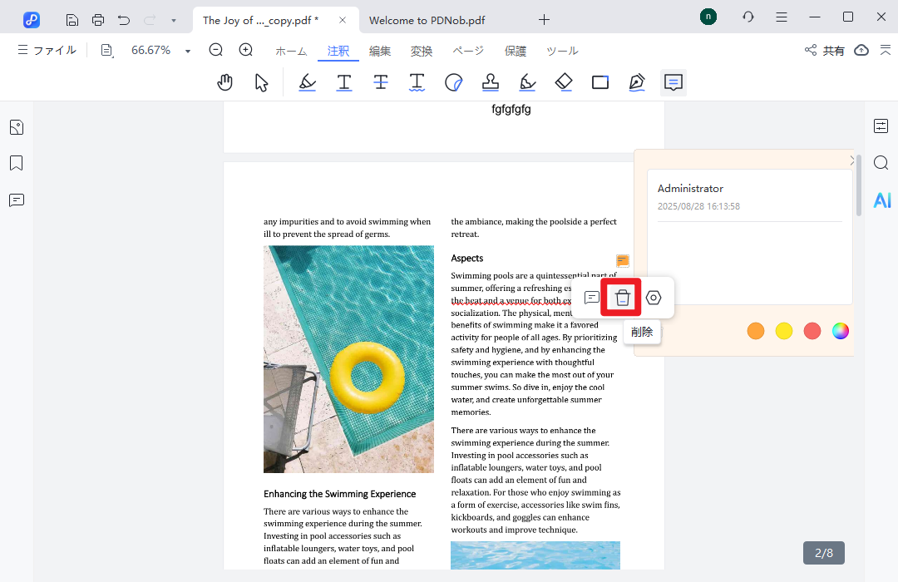The height and width of the screenshot is (582, 898).
Task: Click the page display mode icon
Action: click(107, 51)
